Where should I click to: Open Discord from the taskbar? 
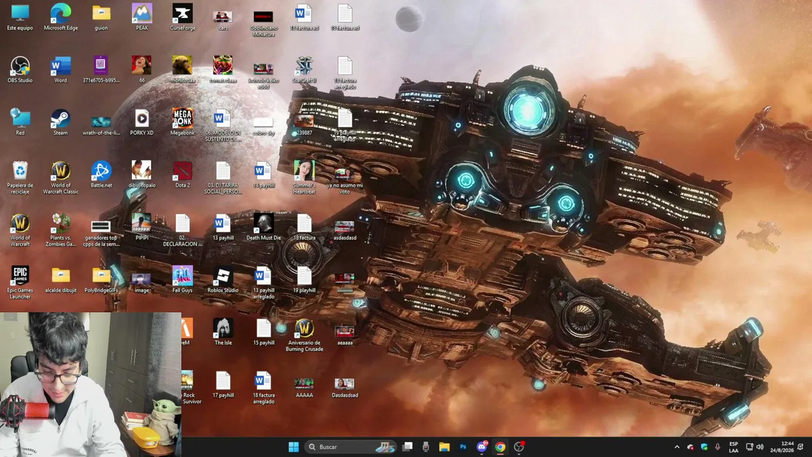tap(481, 447)
